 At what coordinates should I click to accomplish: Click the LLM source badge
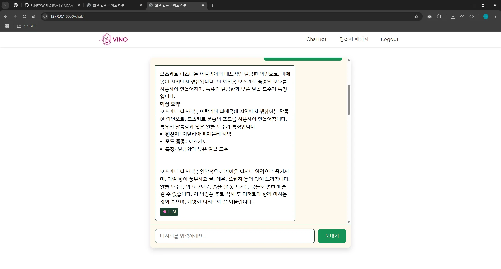coord(169,212)
